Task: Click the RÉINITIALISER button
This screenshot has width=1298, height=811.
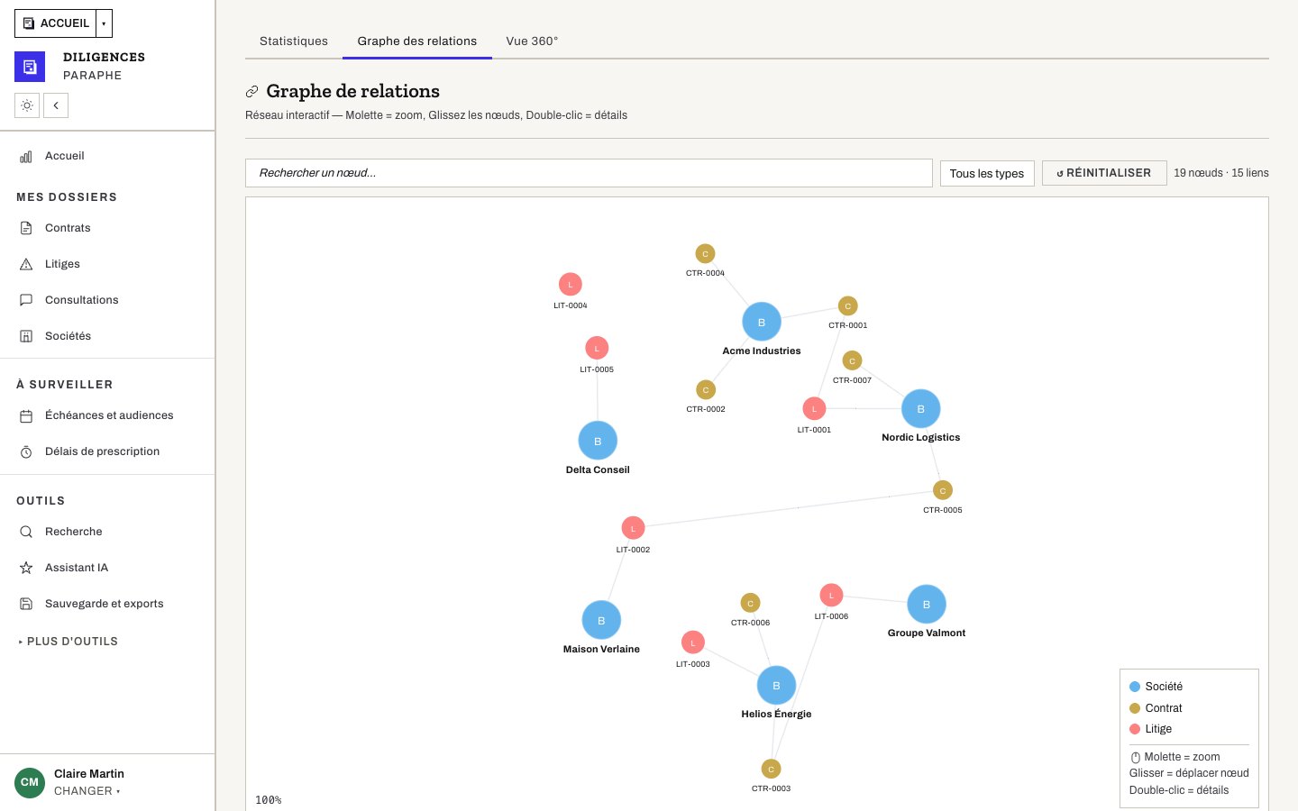Action: tap(1104, 173)
